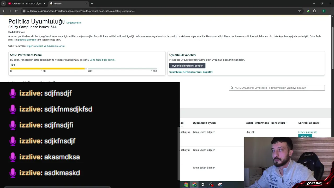Click the 'Policy Compliance Issues: 344' text
334x188 pixels.
(32, 27)
